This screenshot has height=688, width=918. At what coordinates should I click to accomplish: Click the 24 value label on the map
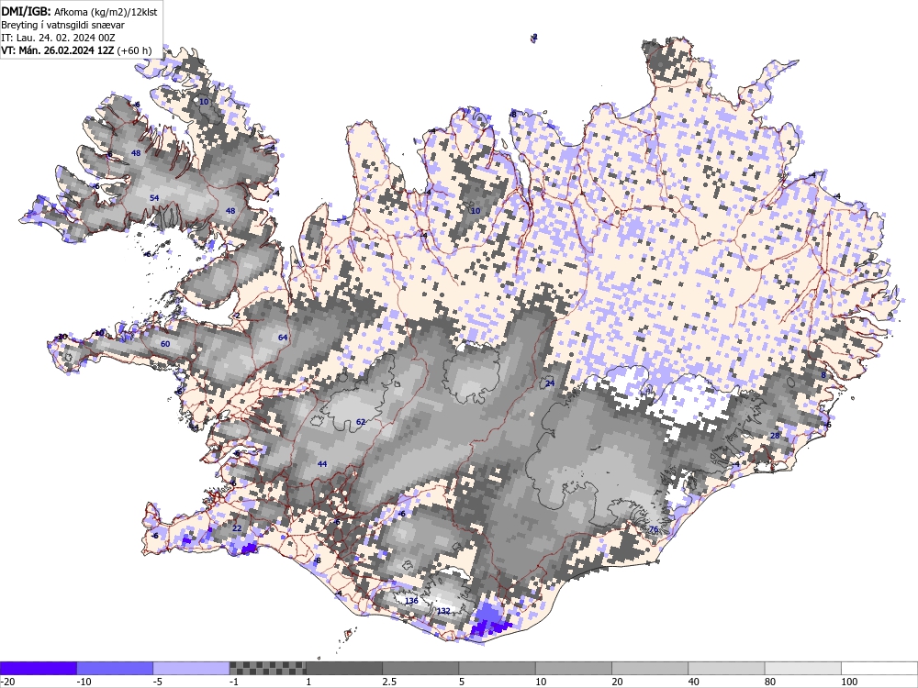coord(550,383)
